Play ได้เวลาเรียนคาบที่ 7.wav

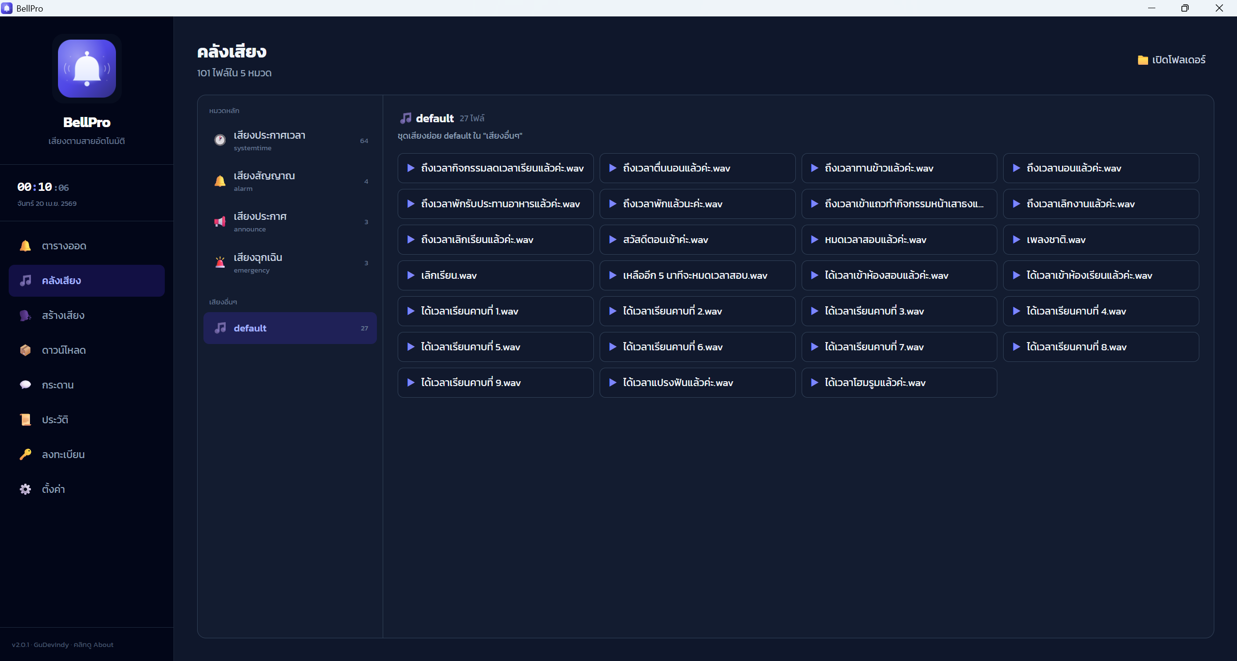point(899,347)
